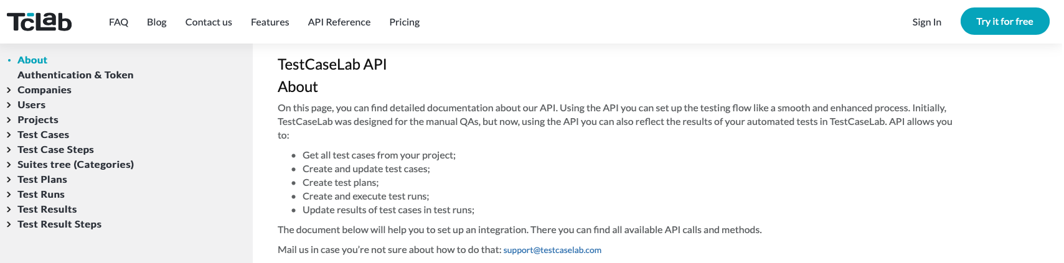Open the Pricing page
Image resolution: width=1064 pixels, height=263 pixels.
coord(405,22)
